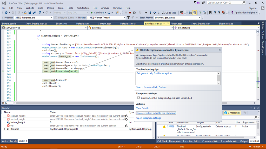The height and width of the screenshot is (149, 266).
Task: Switch to the Show_Details.aspx.cs tab
Action: click(x=36, y=24)
